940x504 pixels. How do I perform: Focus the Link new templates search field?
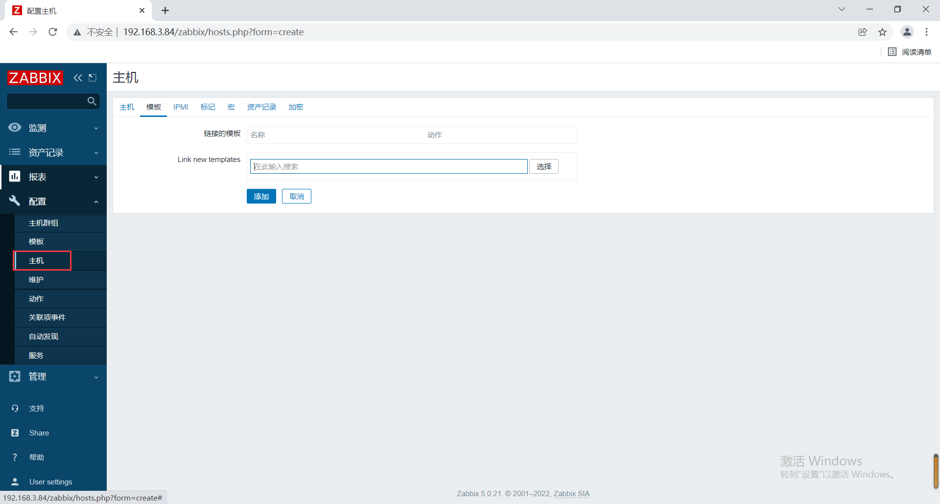pos(389,166)
